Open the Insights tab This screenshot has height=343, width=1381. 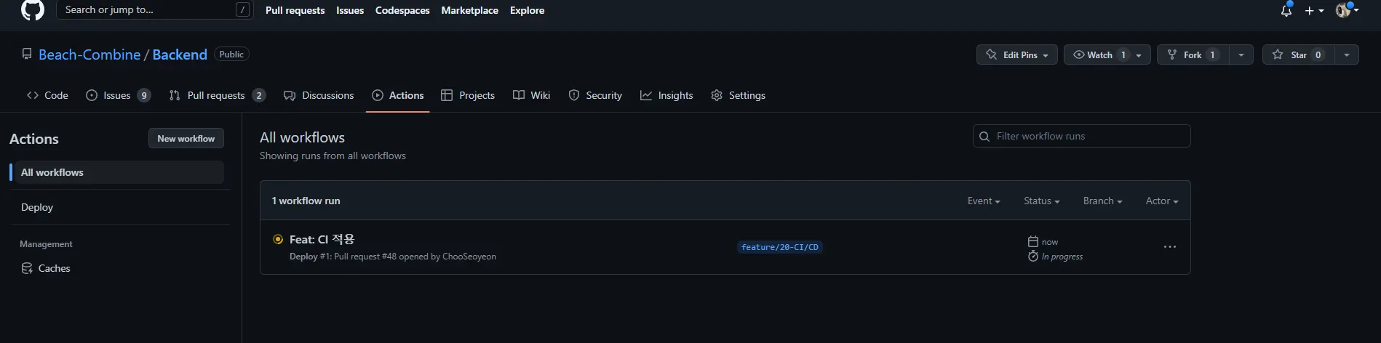click(x=666, y=95)
